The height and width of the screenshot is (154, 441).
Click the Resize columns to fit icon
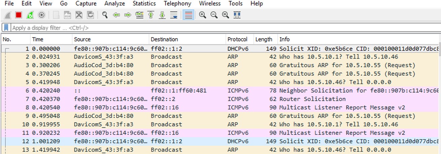(237, 15)
